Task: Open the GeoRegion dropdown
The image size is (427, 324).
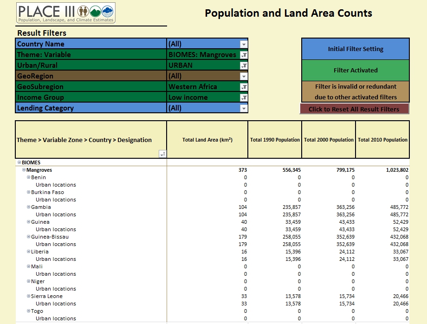Action: point(243,76)
